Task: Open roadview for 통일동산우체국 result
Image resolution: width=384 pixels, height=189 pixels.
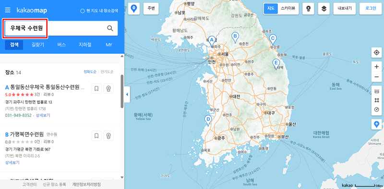Action: tap(108, 88)
